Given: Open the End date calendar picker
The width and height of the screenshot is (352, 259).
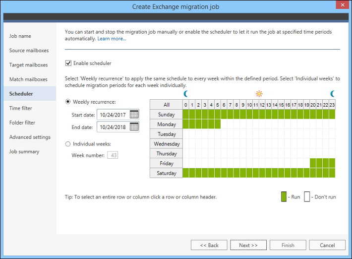Looking at the screenshot, I should [134, 127].
